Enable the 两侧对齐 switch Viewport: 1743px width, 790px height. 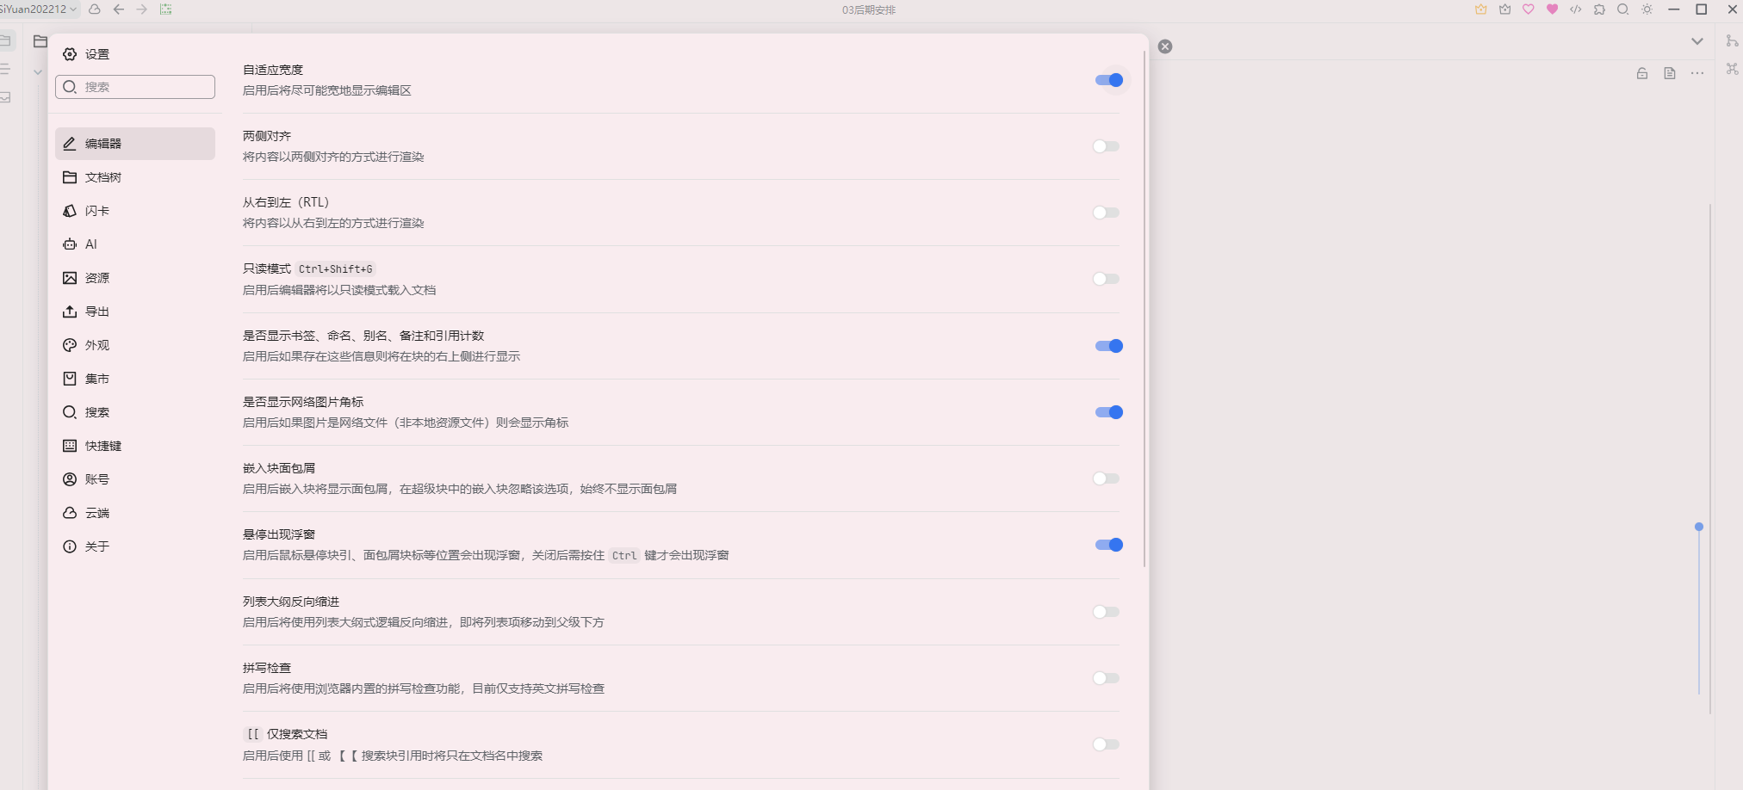tap(1106, 146)
